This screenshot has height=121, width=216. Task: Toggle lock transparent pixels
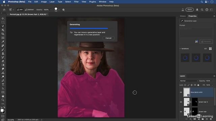point(185,85)
